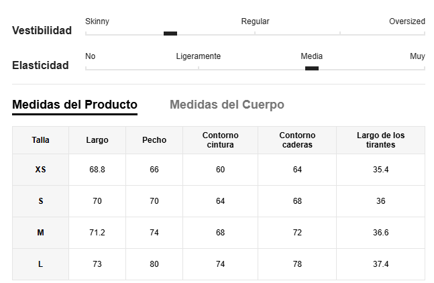Click the Regular label on fit scale
The width and height of the screenshot is (434, 283).
tap(255, 21)
